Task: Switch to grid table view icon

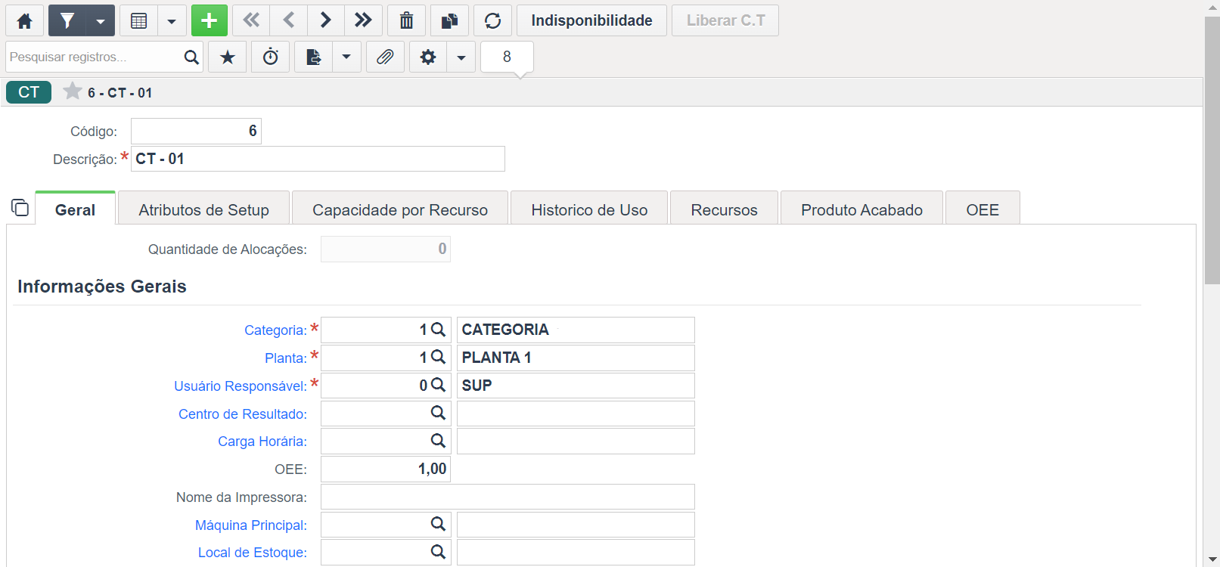Action: pos(139,20)
